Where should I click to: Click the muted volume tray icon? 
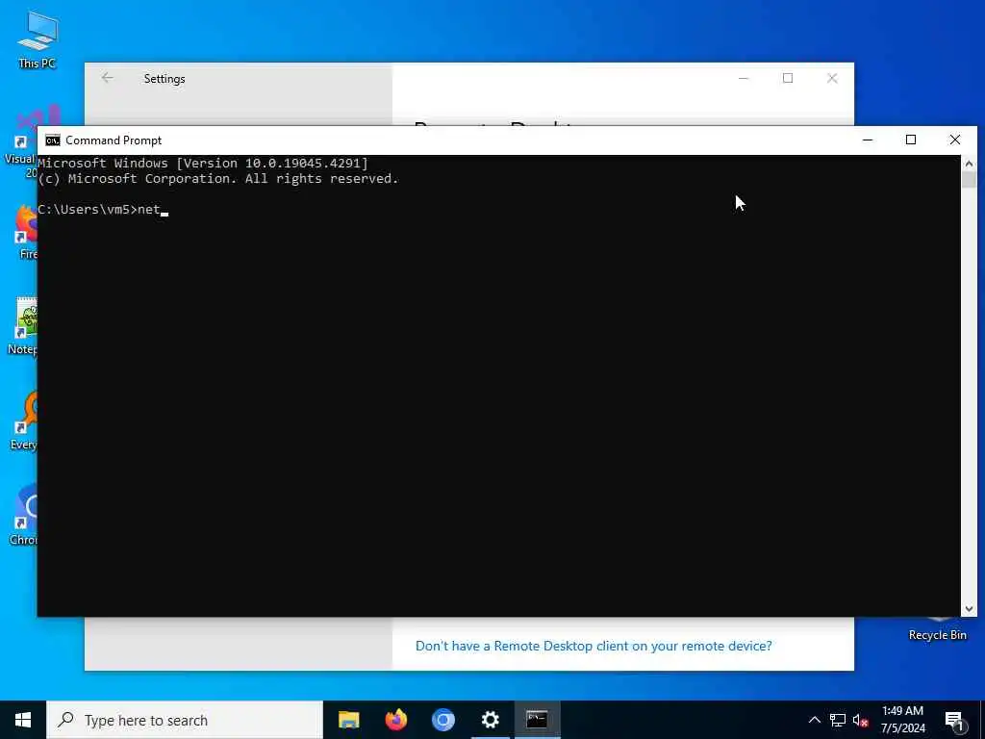[861, 720]
